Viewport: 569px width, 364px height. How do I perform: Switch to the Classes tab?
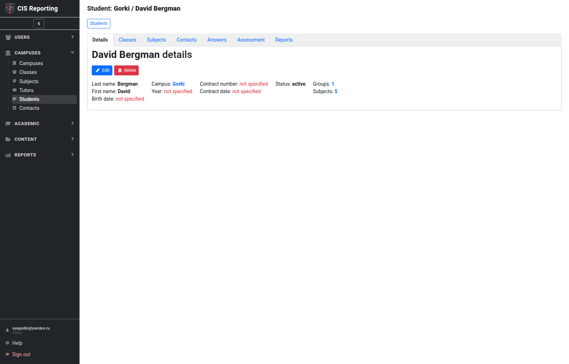(x=127, y=40)
